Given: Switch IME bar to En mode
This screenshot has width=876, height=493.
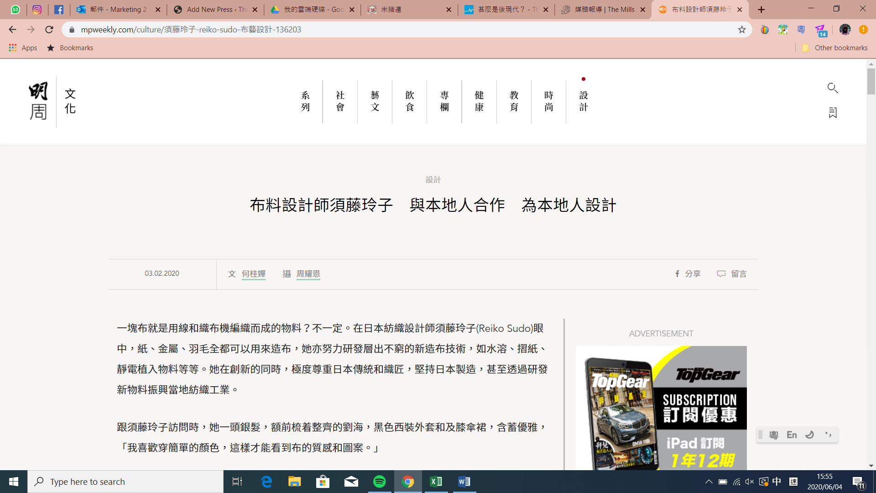Looking at the screenshot, I should point(792,435).
